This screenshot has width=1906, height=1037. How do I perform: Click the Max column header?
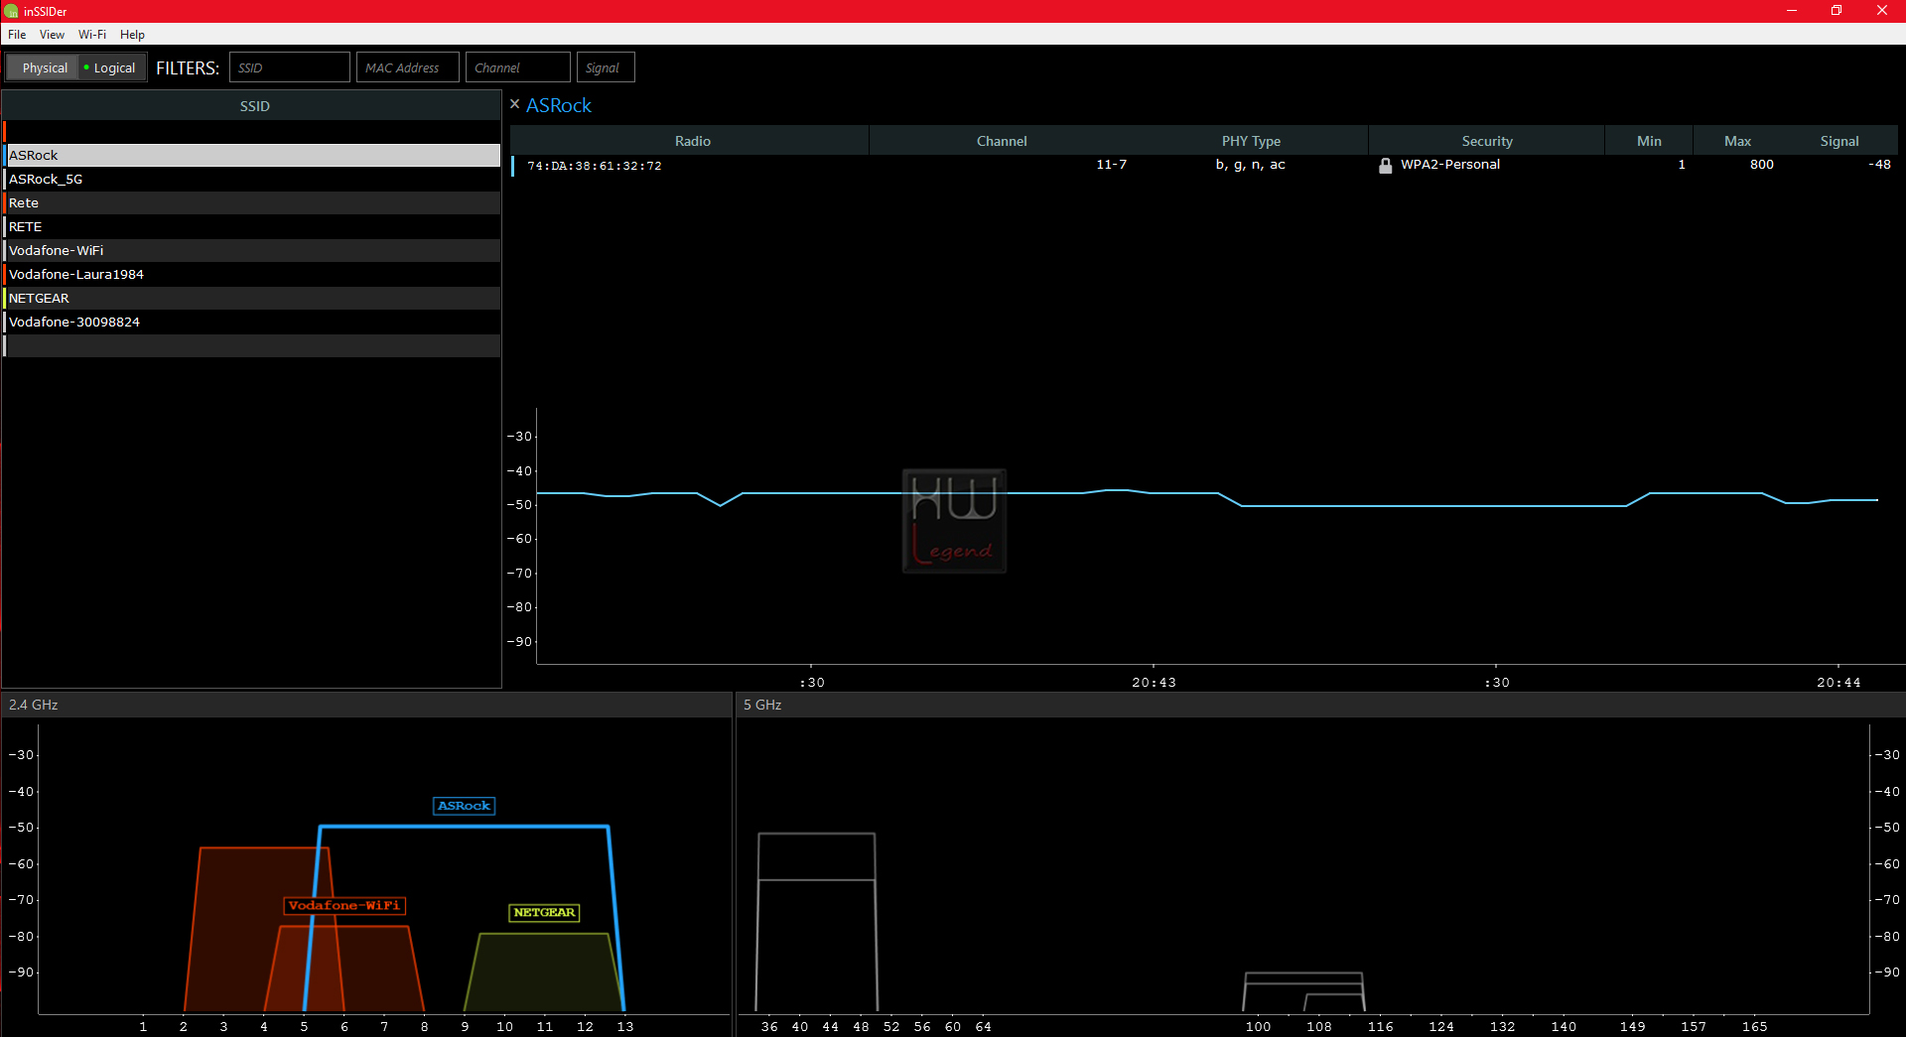click(x=1737, y=141)
